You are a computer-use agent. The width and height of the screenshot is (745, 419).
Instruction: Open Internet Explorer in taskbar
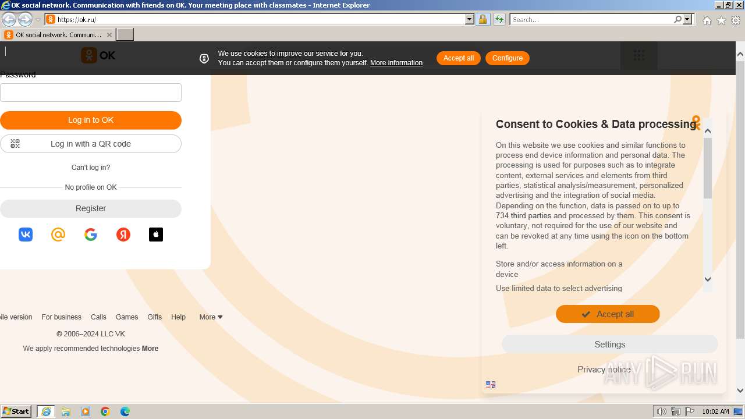[x=46, y=411]
